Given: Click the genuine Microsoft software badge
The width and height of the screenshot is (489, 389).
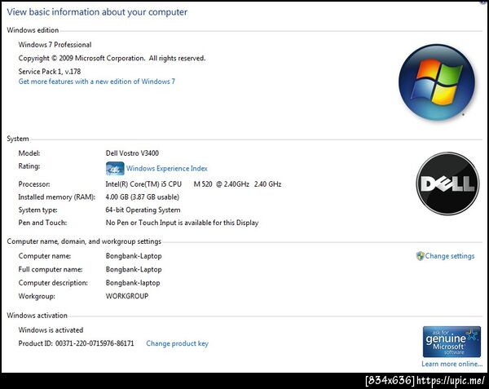Looking at the screenshot, I should point(452,342).
